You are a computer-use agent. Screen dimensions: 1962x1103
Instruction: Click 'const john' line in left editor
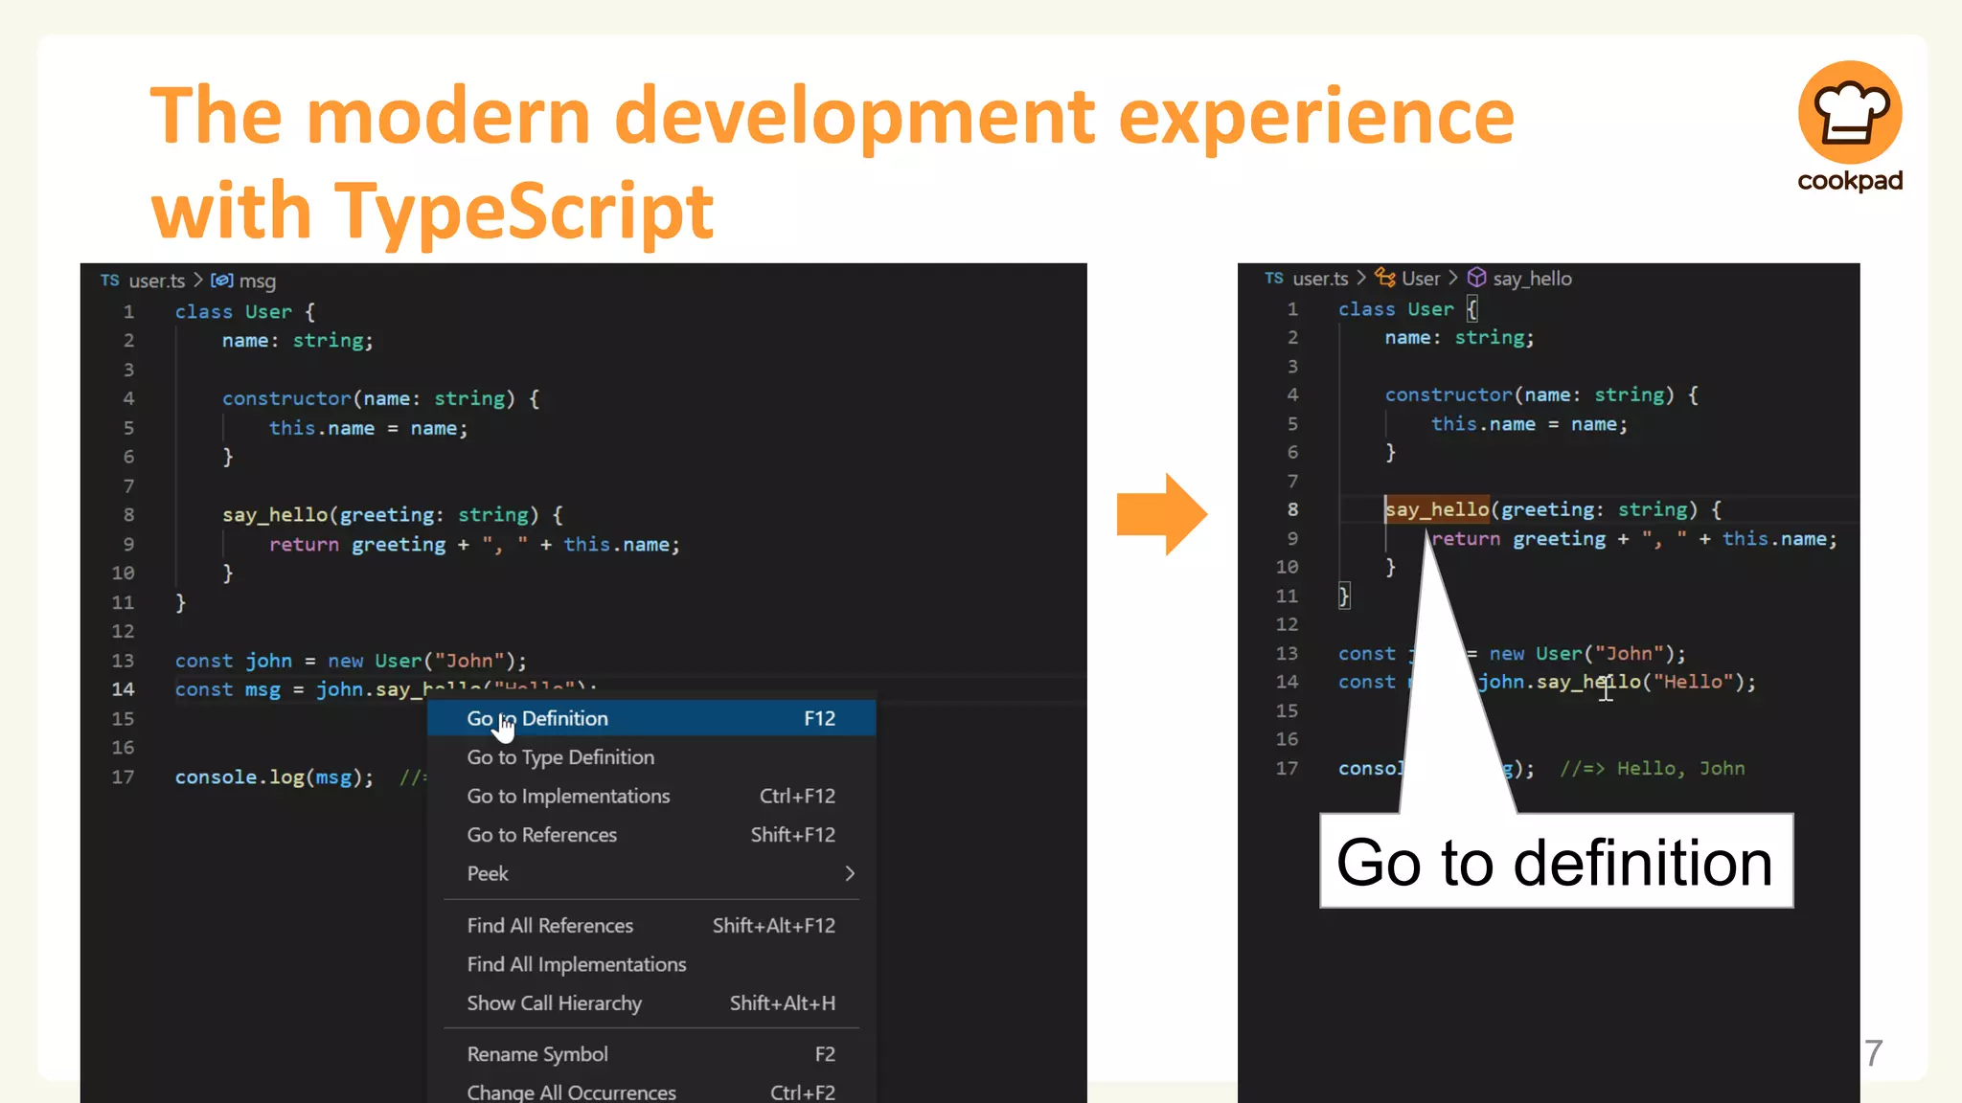pyautogui.click(x=351, y=661)
